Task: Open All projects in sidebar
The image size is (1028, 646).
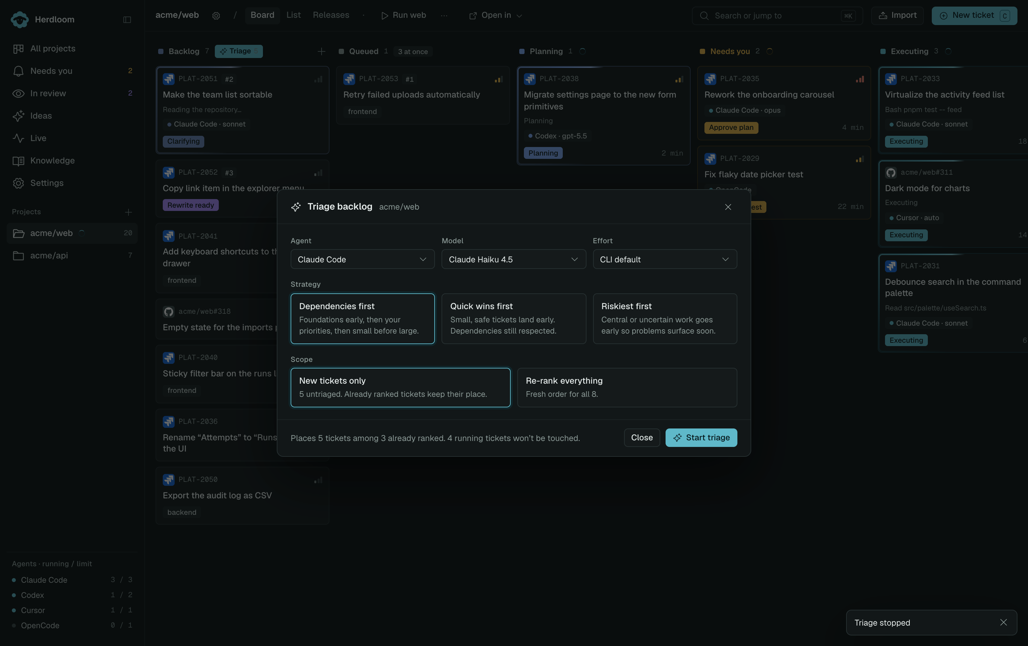Action: 72,49
